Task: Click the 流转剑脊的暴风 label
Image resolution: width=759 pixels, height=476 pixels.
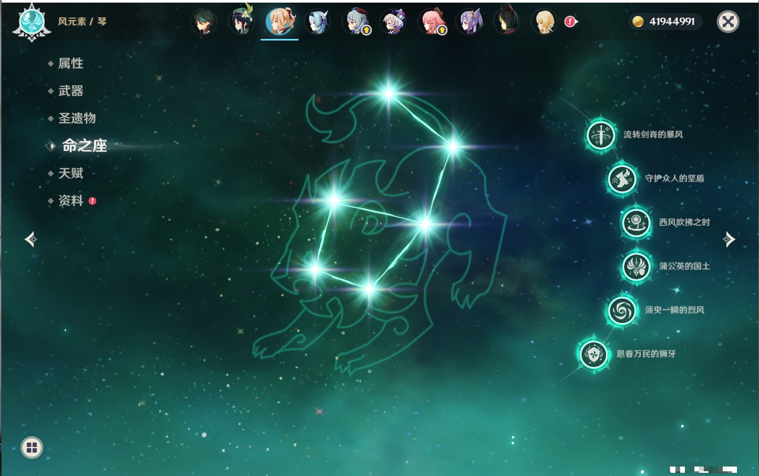Action: (x=653, y=135)
